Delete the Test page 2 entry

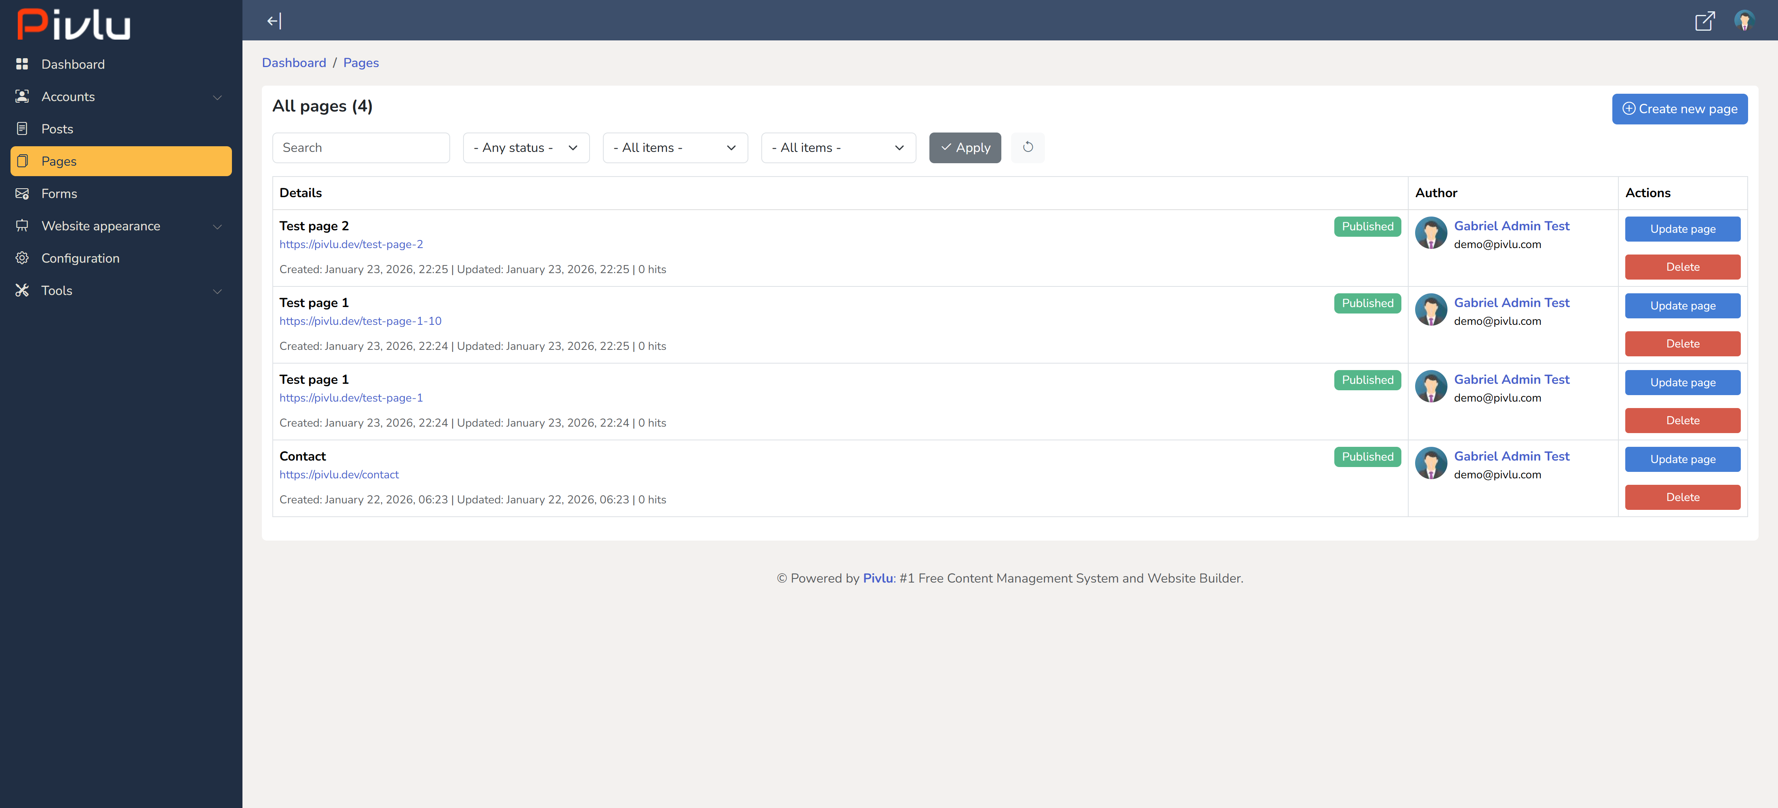pyautogui.click(x=1682, y=267)
